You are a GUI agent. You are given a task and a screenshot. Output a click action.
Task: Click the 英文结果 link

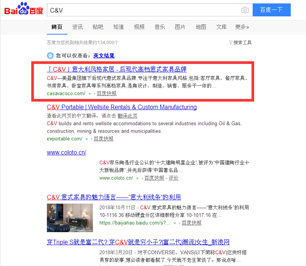(x=104, y=56)
